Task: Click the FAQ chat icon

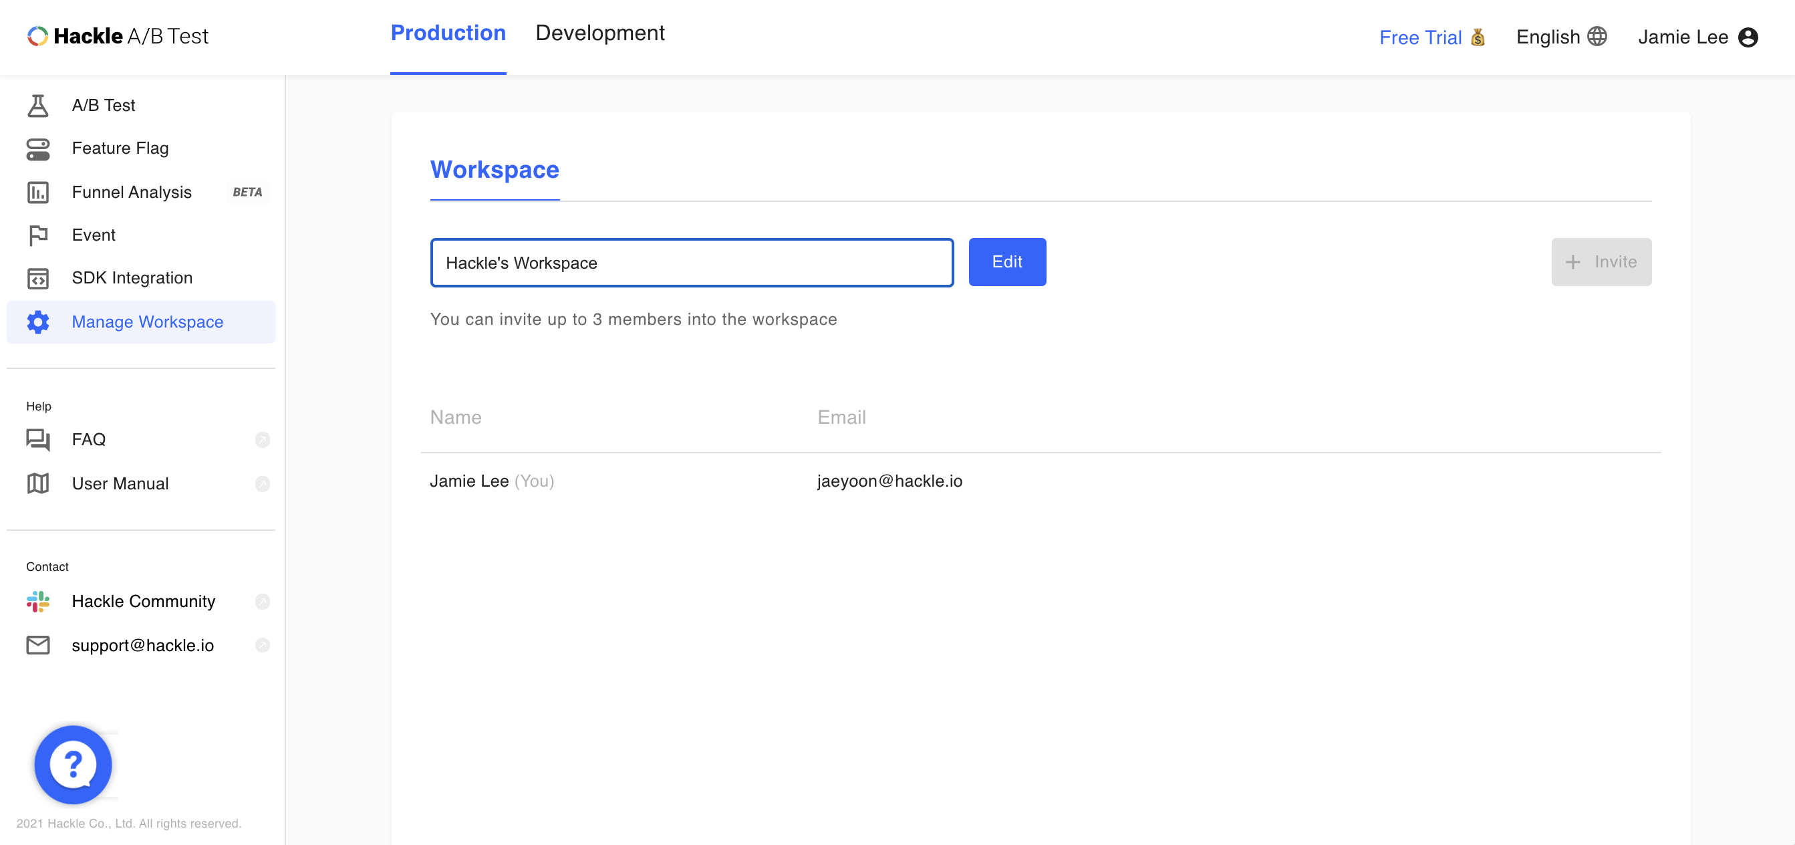Action: click(x=37, y=439)
